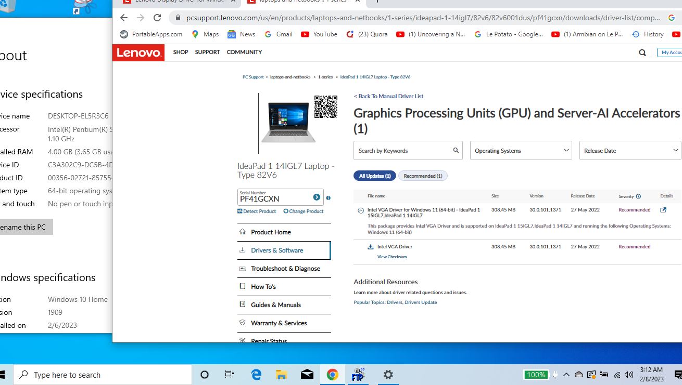Submit serial number with the arrow button
This screenshot has height=385, width=682.
pos(317,197)
